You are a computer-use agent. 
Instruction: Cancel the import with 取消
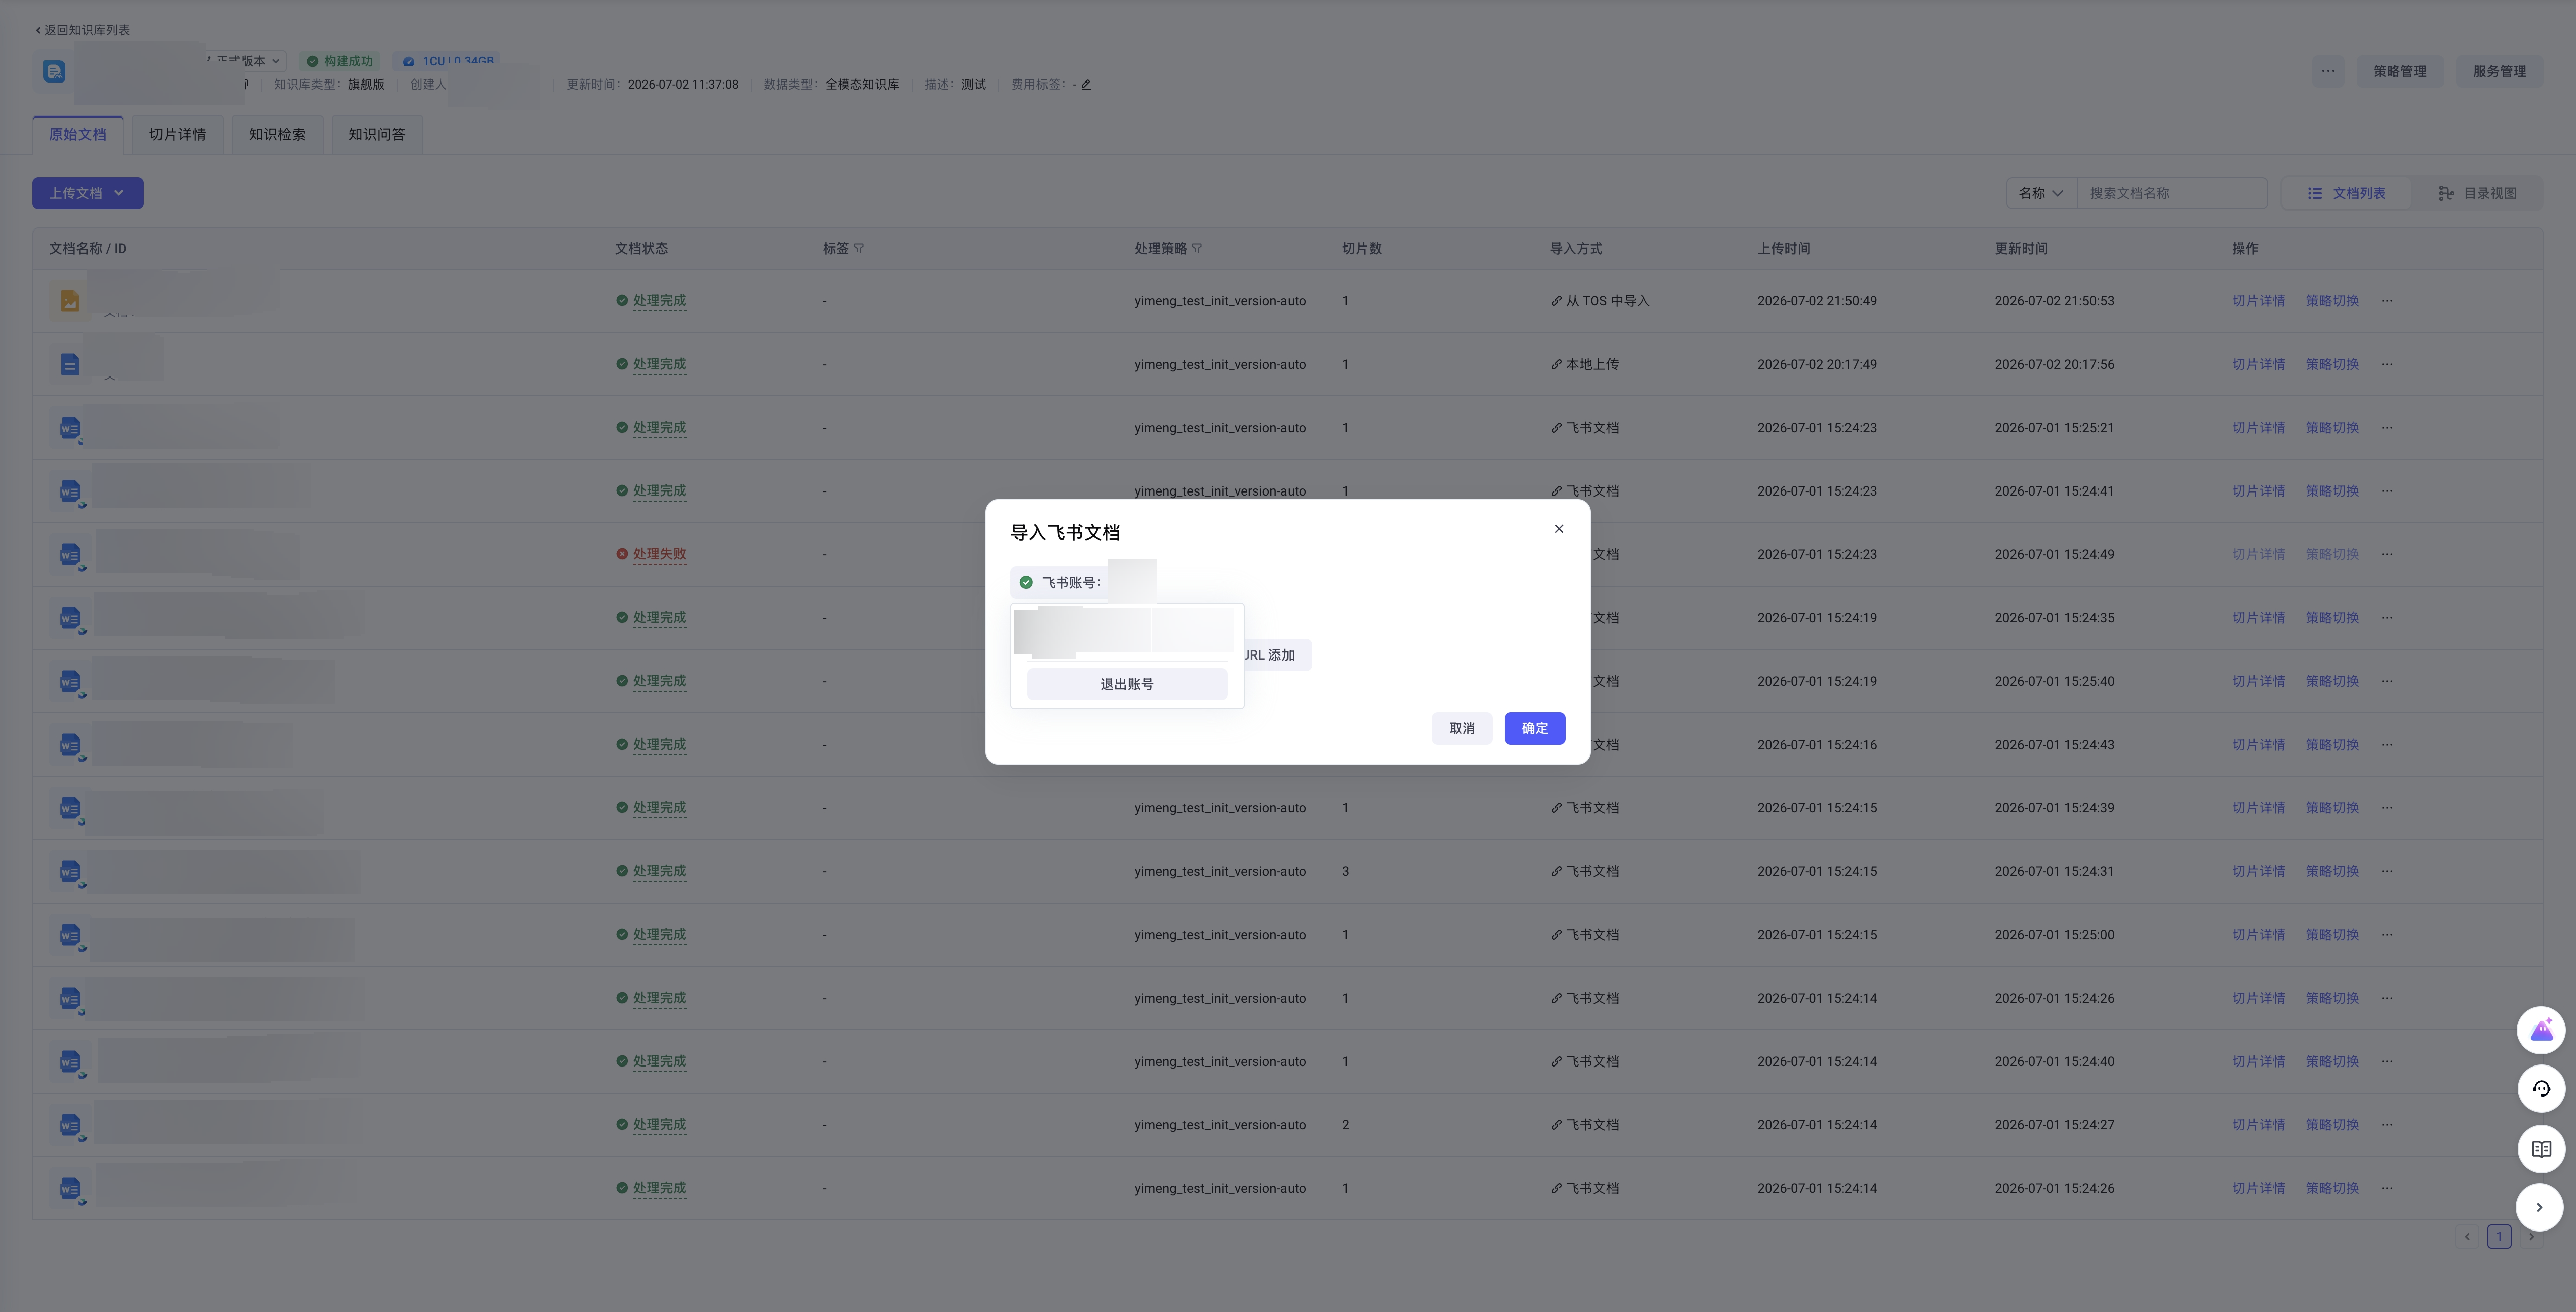pos(1461,728)
